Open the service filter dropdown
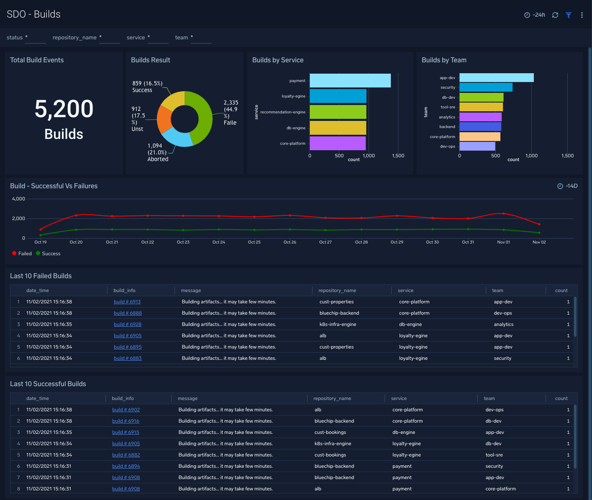 tap(158, 38)
